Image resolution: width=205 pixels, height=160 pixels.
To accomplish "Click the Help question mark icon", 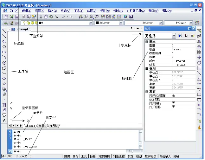I will (131, 17).
